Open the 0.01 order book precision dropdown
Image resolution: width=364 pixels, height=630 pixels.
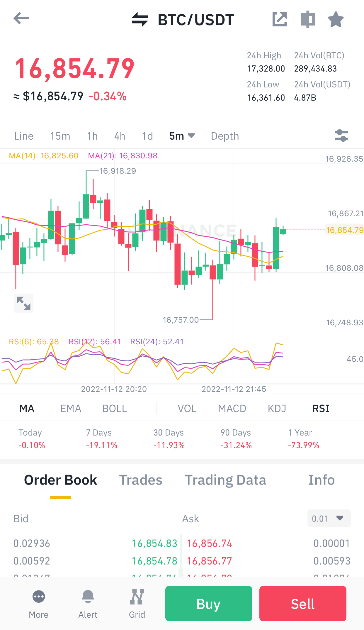pos(329,518)
